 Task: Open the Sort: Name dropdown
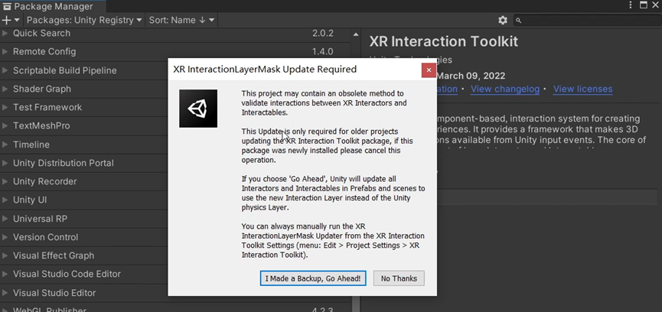[x=181, y=20]
